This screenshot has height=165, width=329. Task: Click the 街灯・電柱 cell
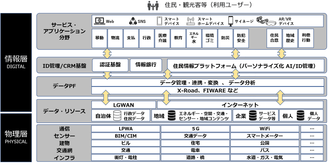[126, 158]
